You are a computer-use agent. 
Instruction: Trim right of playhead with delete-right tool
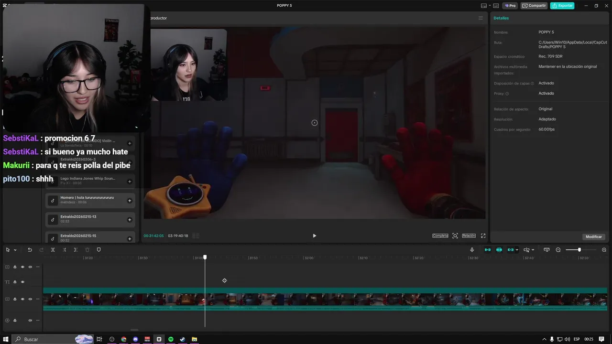[x=76, y=250]
